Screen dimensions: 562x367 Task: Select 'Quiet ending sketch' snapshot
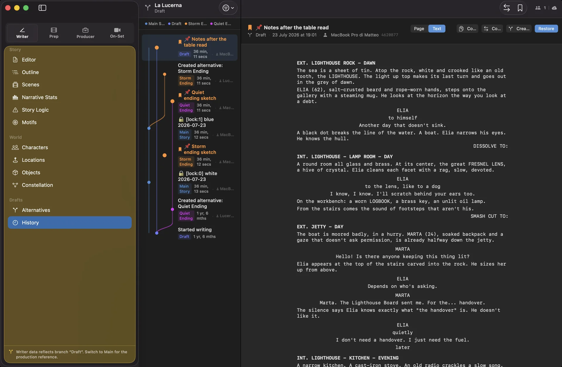click(x=190, y=101)
